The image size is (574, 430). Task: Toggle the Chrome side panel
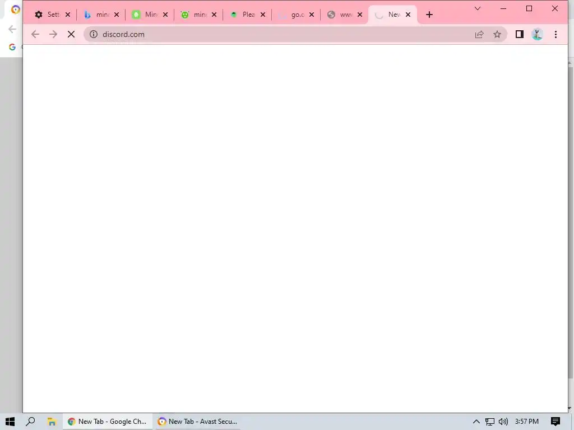(520, 34)
